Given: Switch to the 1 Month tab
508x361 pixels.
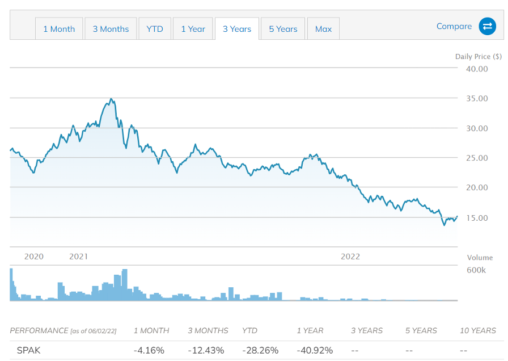Looking at the screenshot, I should (x=59, y=29).
